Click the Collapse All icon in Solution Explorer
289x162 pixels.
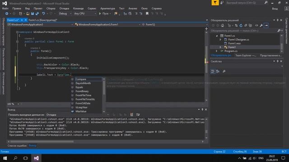pyautogui.click(x=246, y=26)
